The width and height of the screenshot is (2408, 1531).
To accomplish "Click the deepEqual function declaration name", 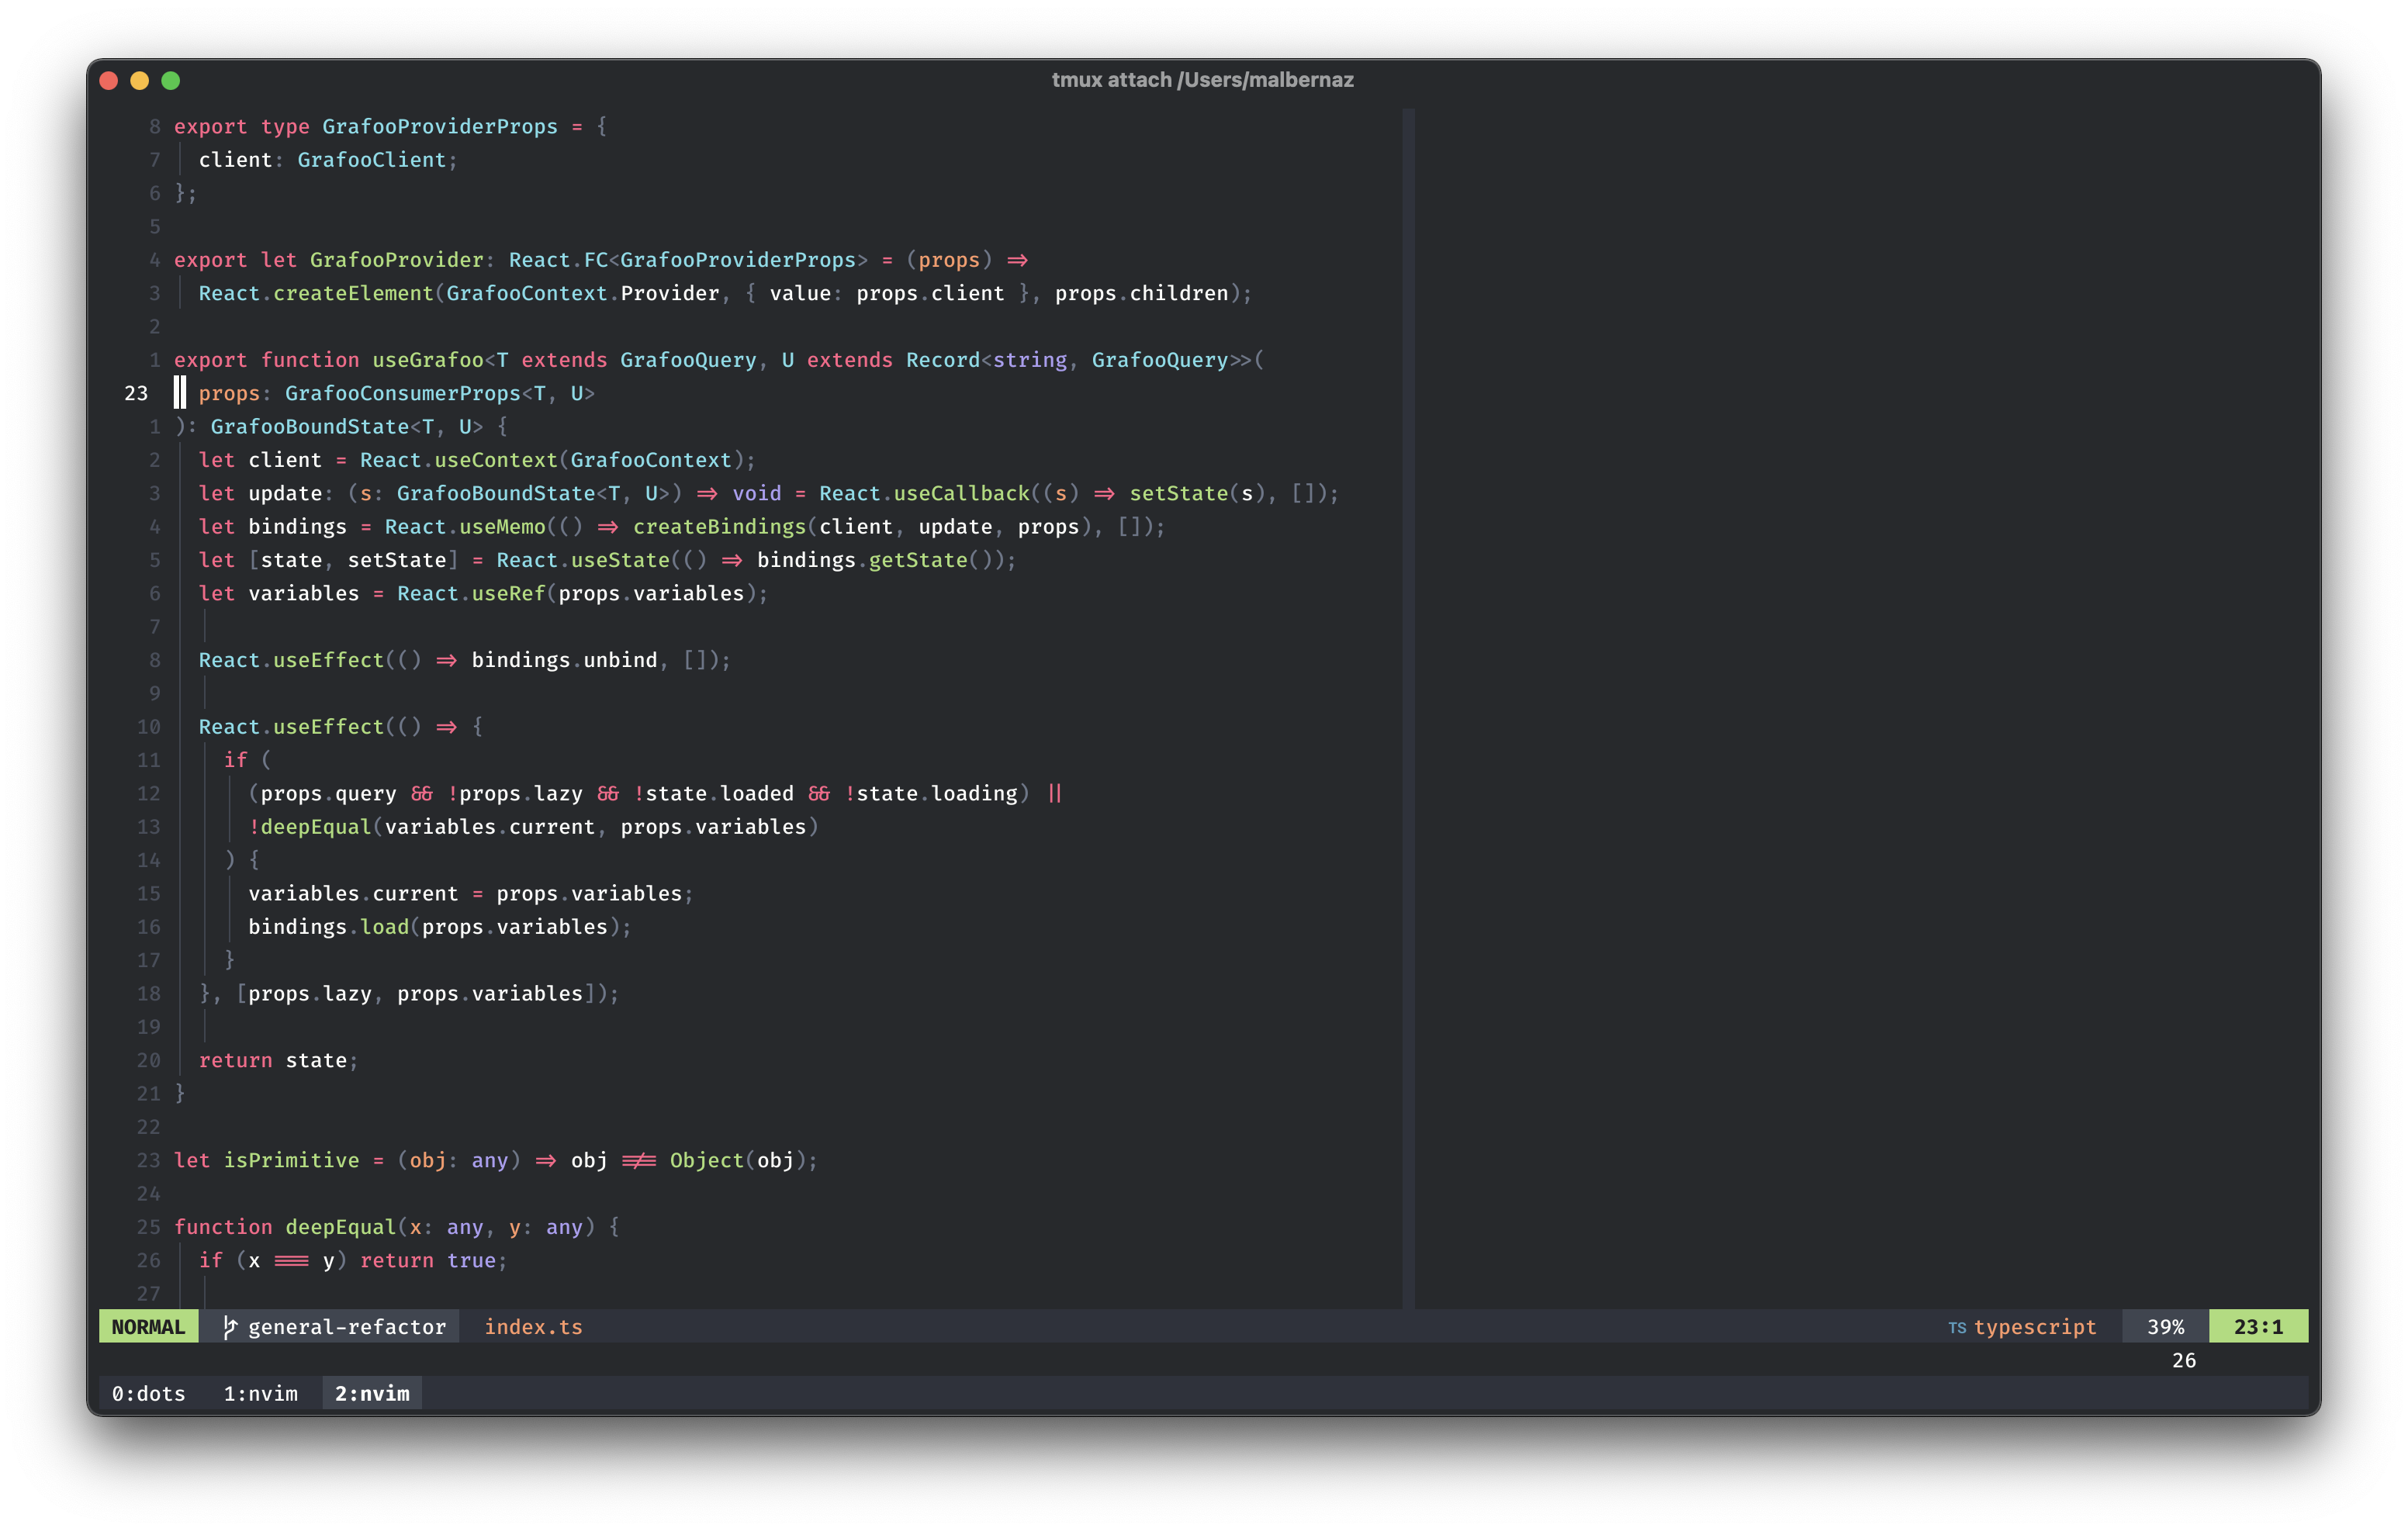I will [x=341, y=1227].
